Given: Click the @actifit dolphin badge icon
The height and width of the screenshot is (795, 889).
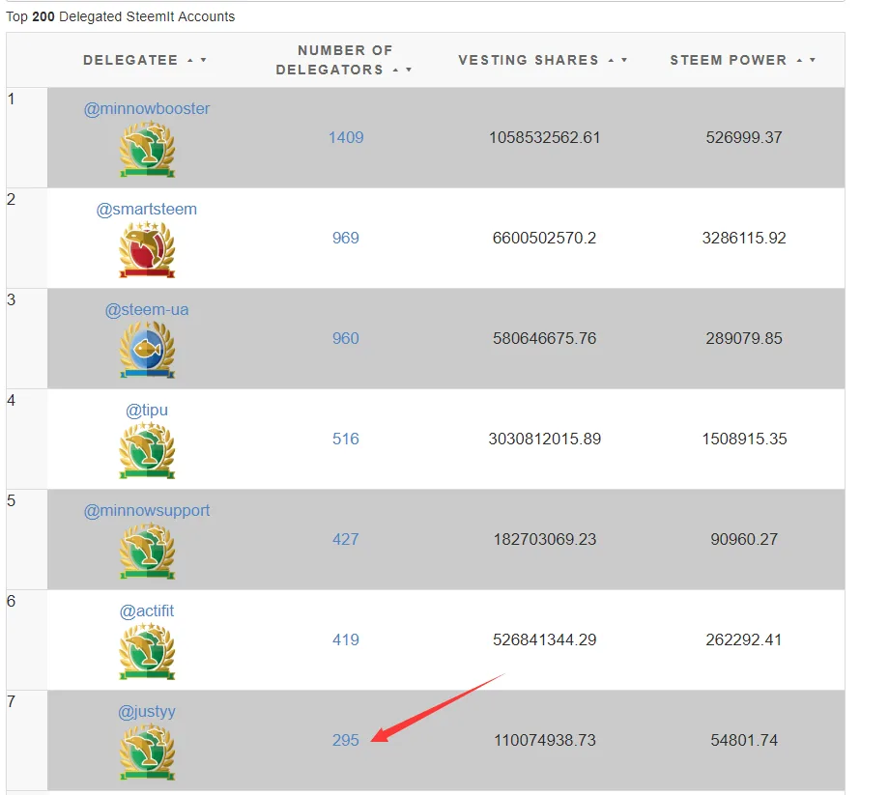Looking at the screenshot, I should (x=147, y=651).
